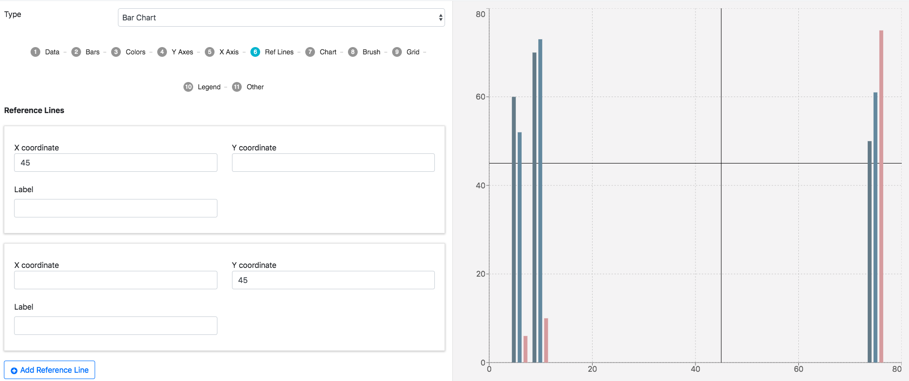
Task: Click the second reference line X coordinate field
Action: 116,280
